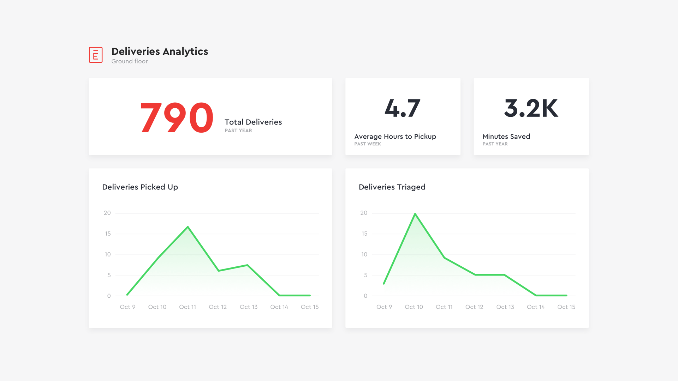Viewport: 678px width, 381px height.
Task: Click Oct 9 label in Triaged chart
Action: pos(384,307)
